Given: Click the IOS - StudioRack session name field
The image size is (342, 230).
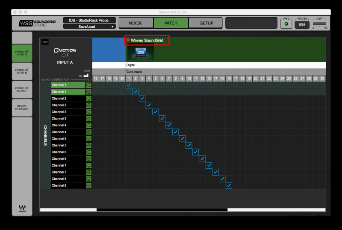Looking at the screenshot, I should pos(89,20).
